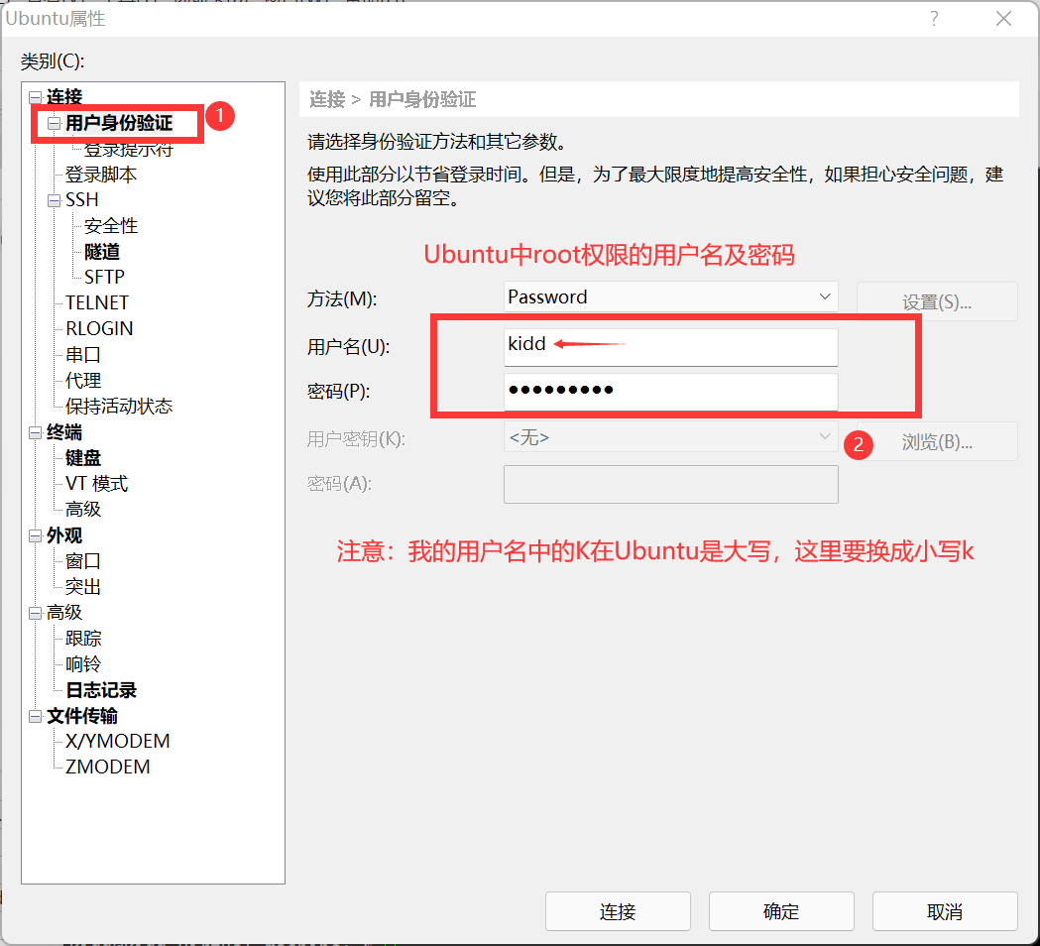Select 串口 tree item
This screenshot has height=946, width=1040.
(x=83, y=354)
